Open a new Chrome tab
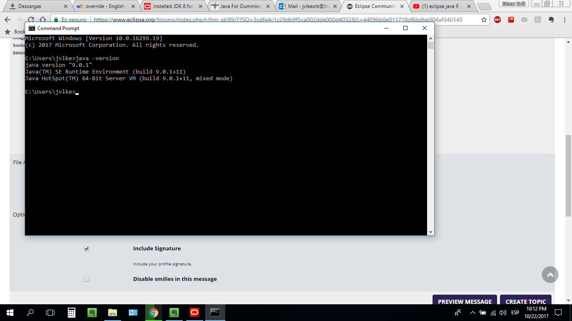The height and width of the screenshot is (321, 572). [x=484, y=7]
